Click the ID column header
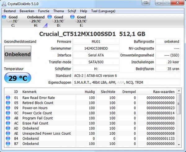This screenshot has height=152, width=186. (x=16, y=92)
